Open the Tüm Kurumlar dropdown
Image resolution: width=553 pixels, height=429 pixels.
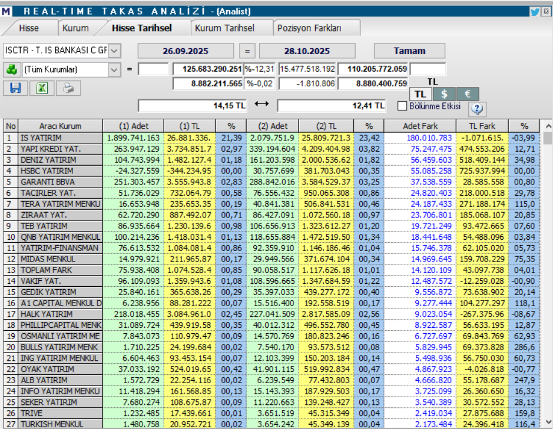pos(114,69)
